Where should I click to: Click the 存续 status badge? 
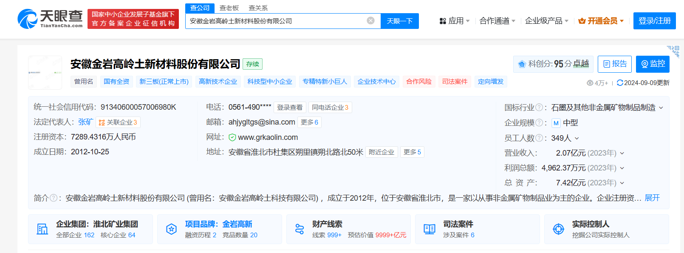tap(252, 64)
